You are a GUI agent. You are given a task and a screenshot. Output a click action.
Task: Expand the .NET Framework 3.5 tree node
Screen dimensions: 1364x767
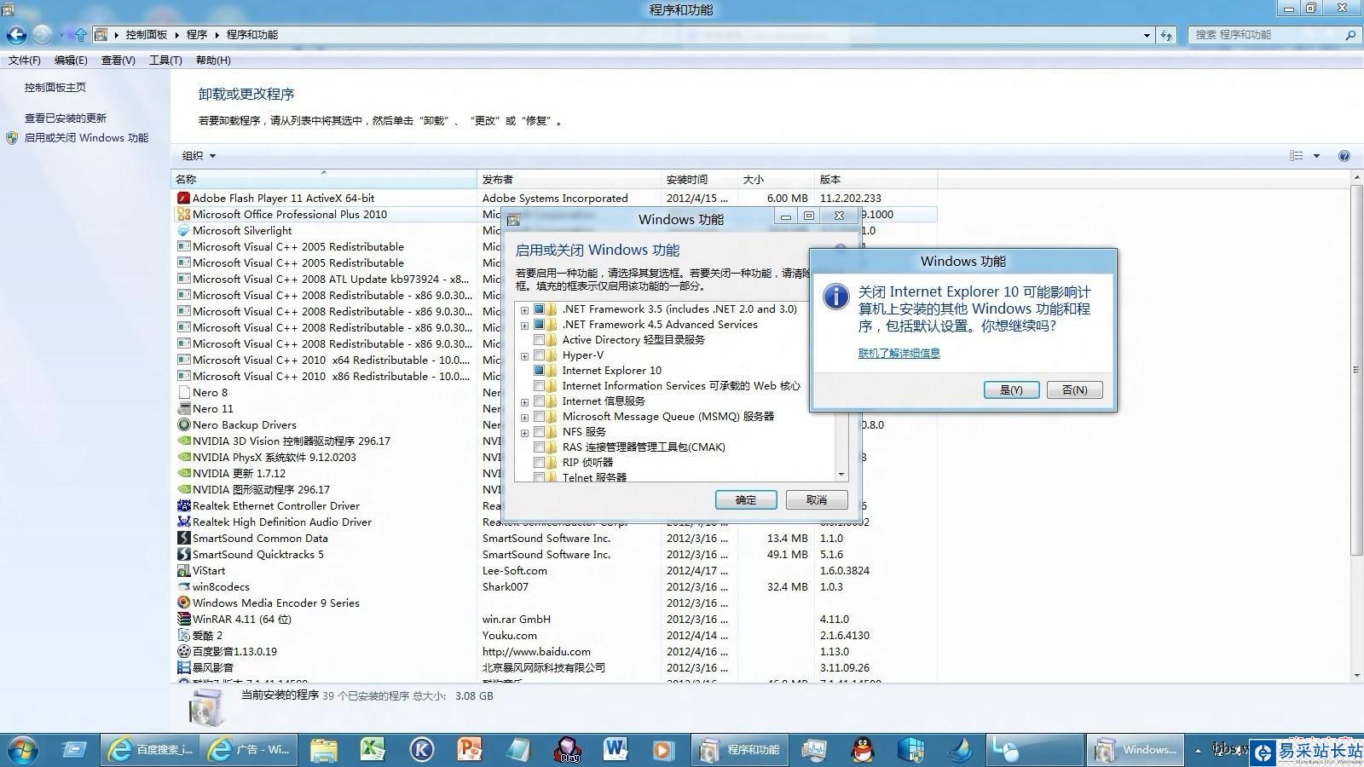tap(524, 310)
